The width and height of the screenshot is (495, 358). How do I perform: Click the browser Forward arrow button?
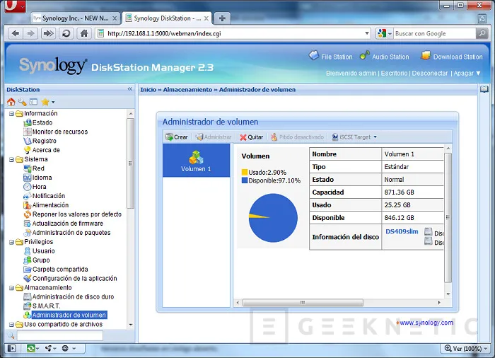coord(30,33)
